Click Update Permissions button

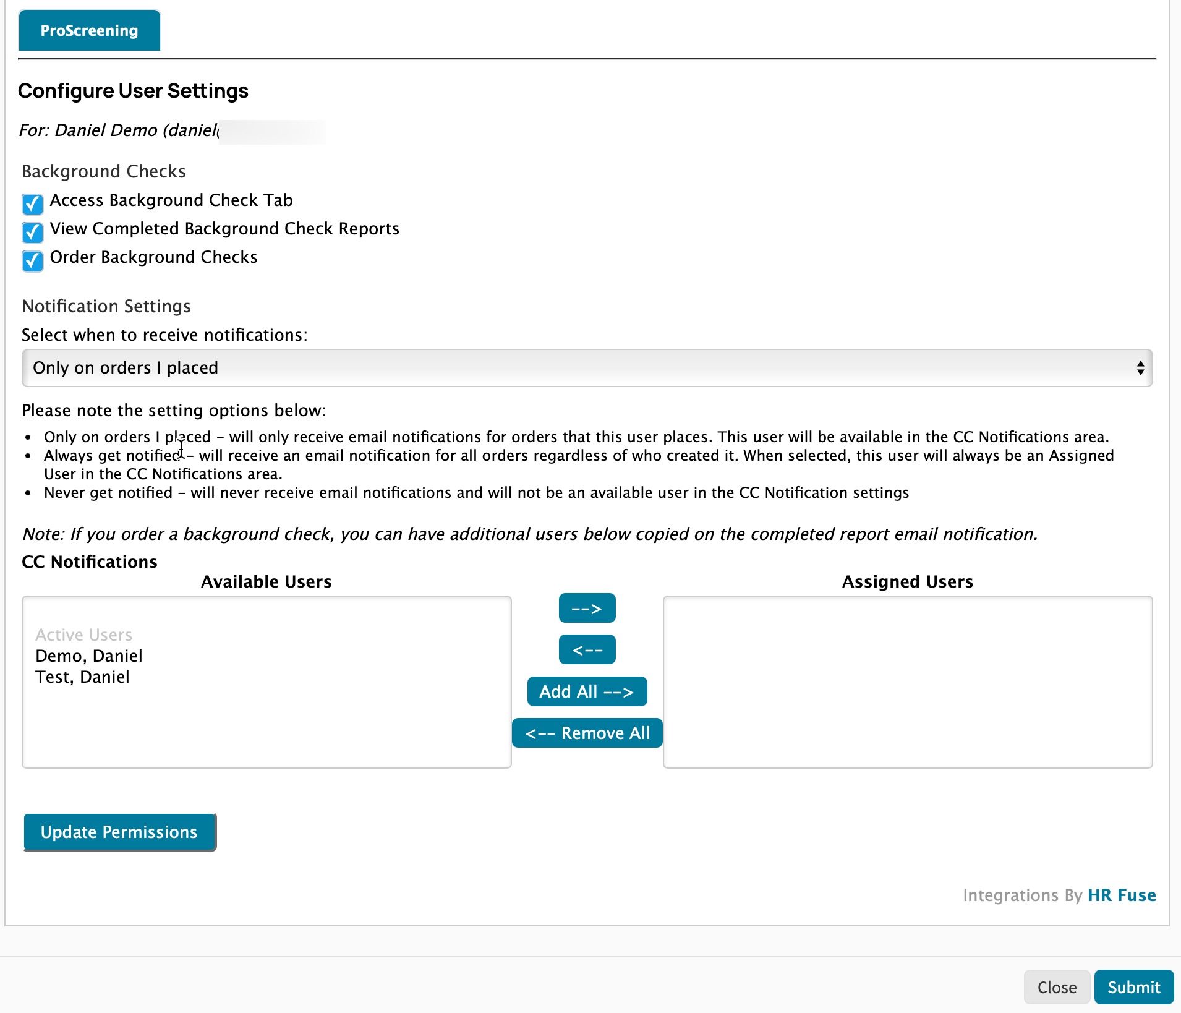(x=120, y=832)
